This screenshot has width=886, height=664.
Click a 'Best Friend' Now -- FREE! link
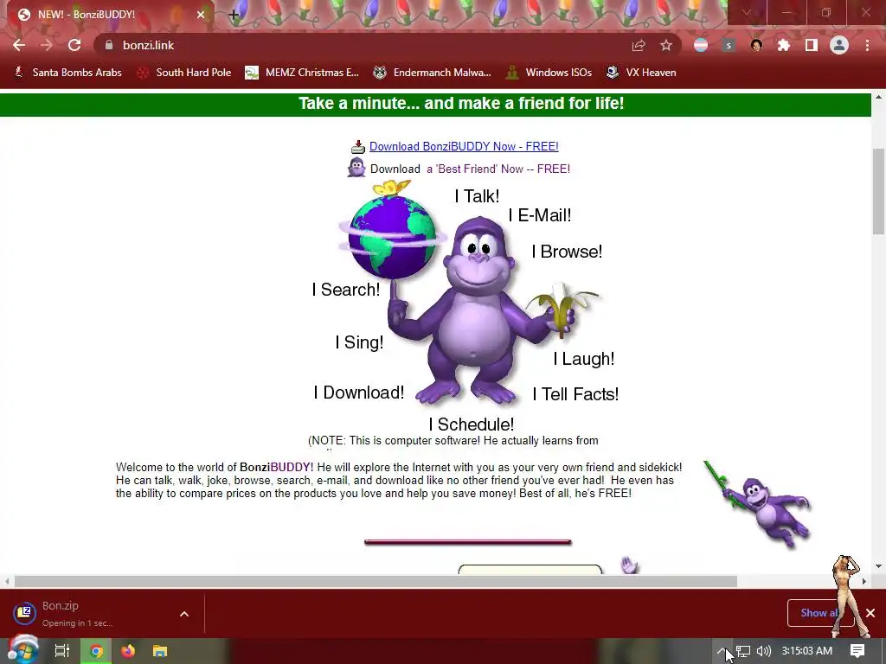(498, 169)
